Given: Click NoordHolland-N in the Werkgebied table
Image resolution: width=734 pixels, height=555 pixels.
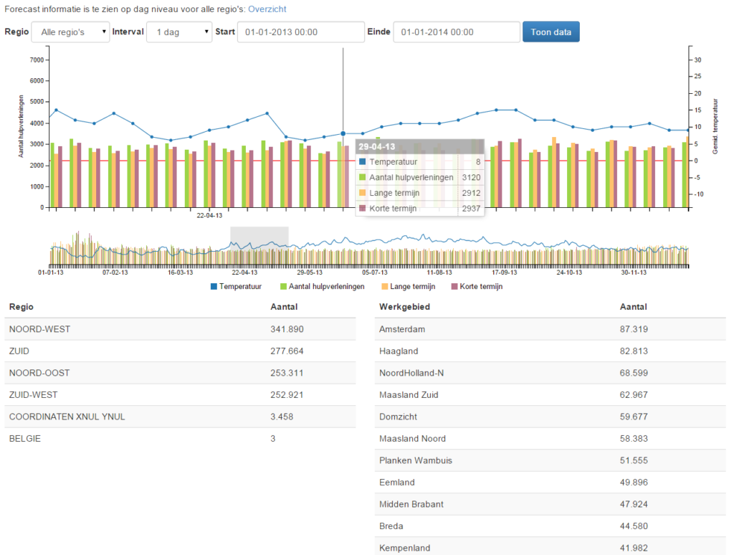Looking at the screenshot, I should (x=411, y=373).
